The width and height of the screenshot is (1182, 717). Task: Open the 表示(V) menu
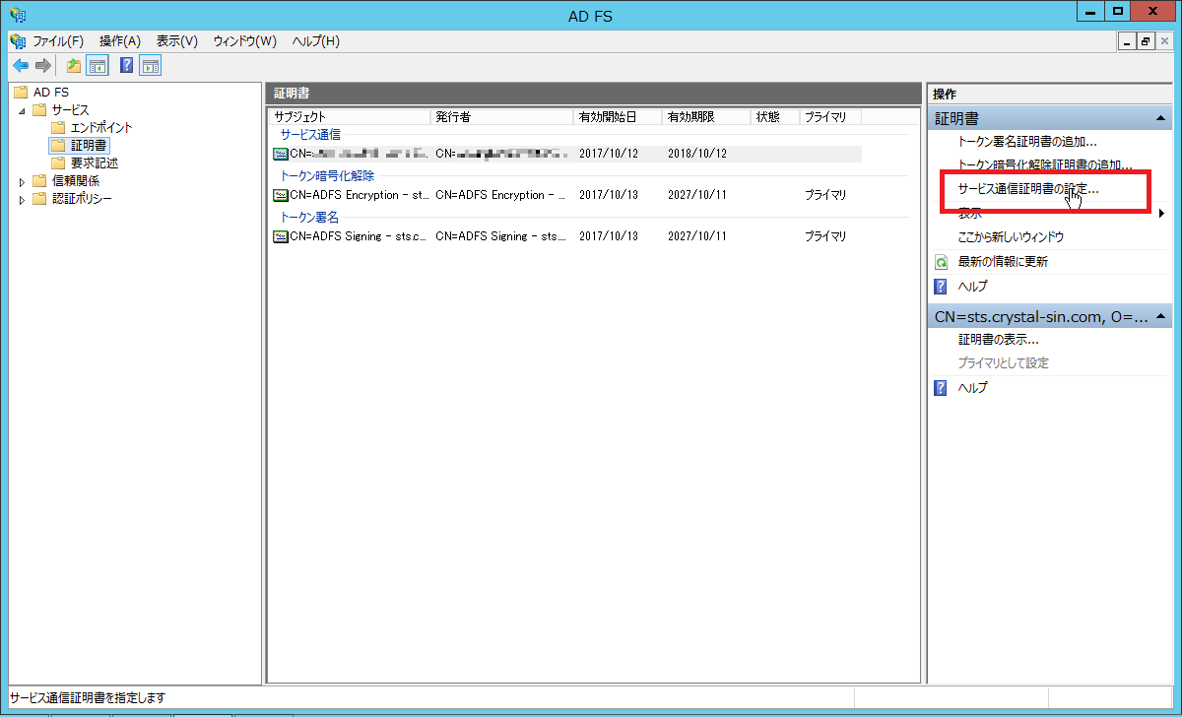177,41
